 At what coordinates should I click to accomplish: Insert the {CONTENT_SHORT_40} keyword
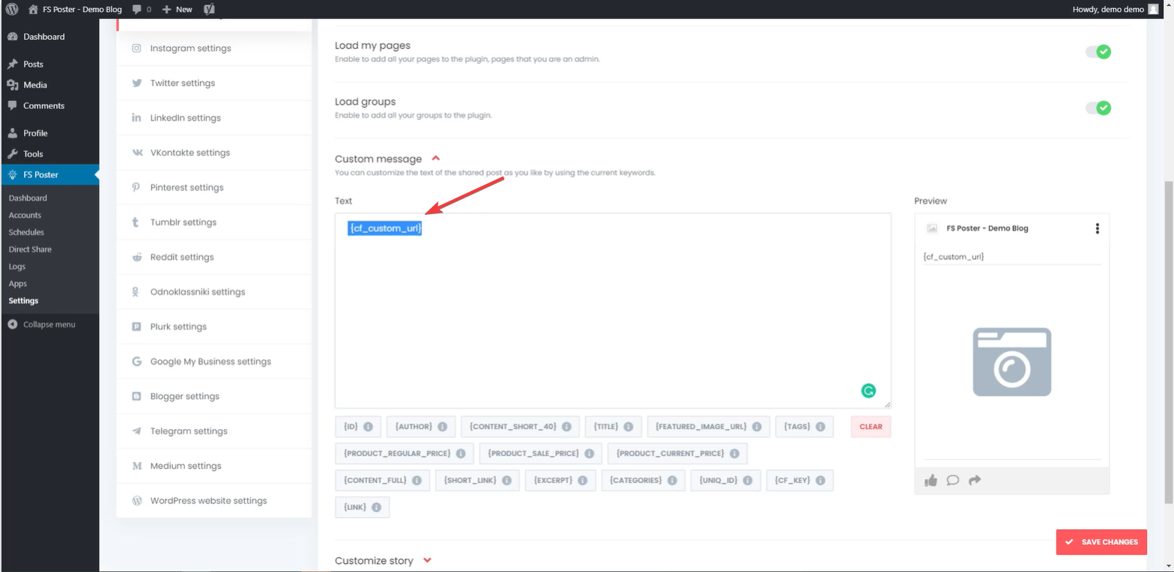(520, 427)
